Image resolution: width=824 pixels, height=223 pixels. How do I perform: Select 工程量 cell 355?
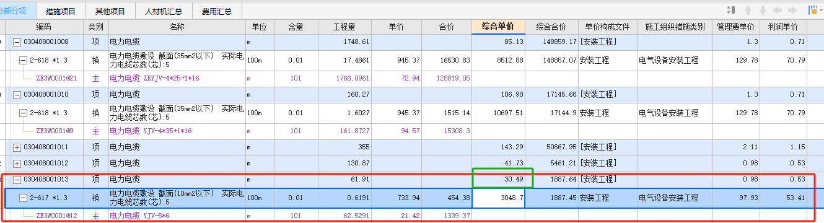click(x=344, y=147)
